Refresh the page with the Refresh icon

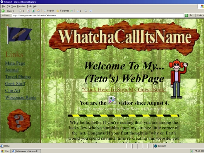33,11
